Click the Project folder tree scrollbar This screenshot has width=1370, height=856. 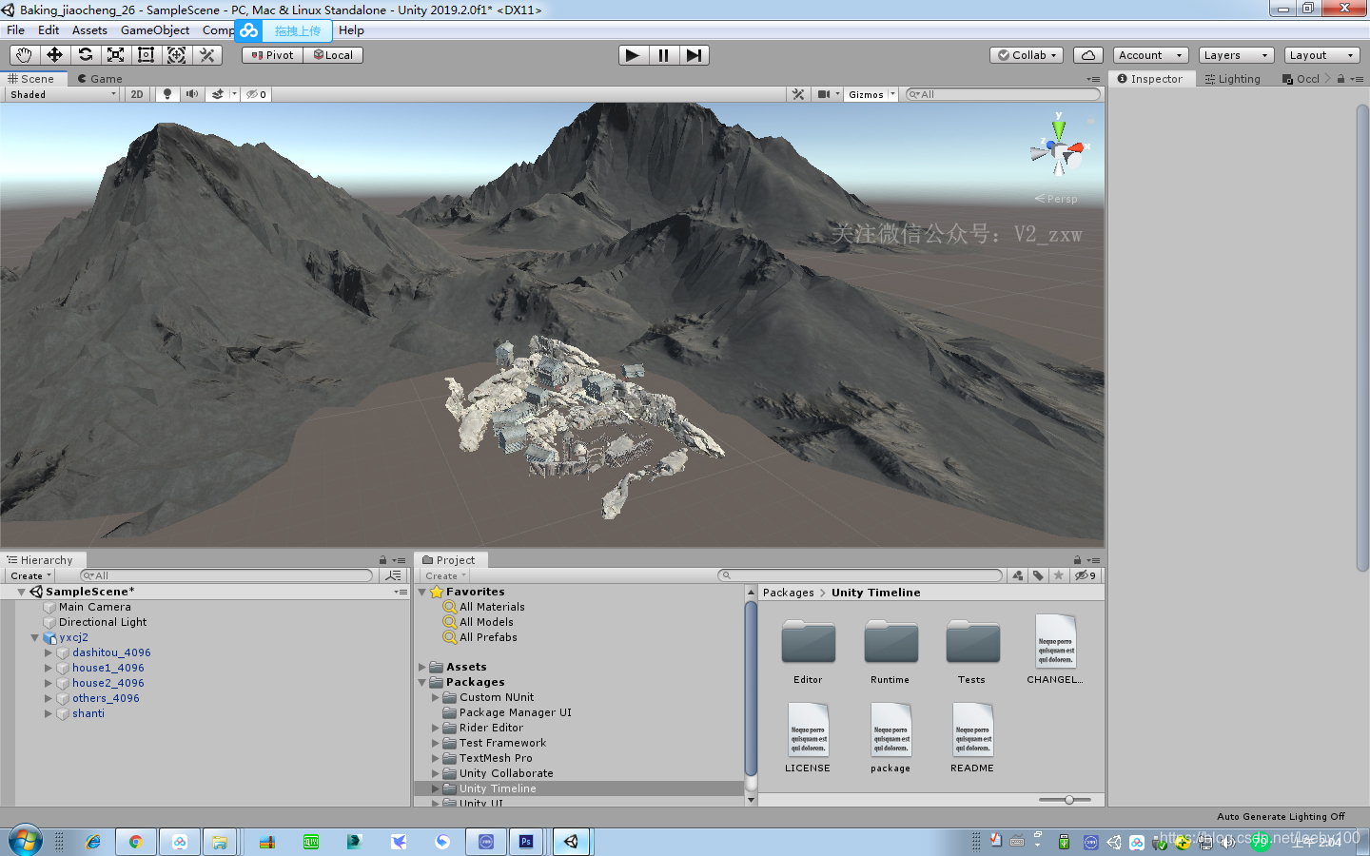pyautogui.click(x=751, y=689)
